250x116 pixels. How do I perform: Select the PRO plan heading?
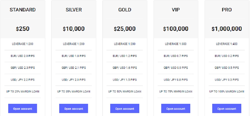coord(227,10)
